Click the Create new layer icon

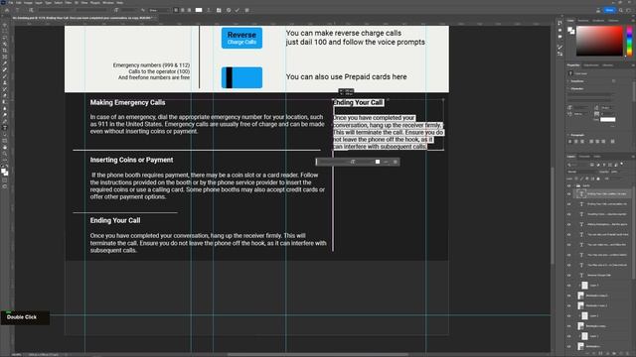click(x=620, y=353)
